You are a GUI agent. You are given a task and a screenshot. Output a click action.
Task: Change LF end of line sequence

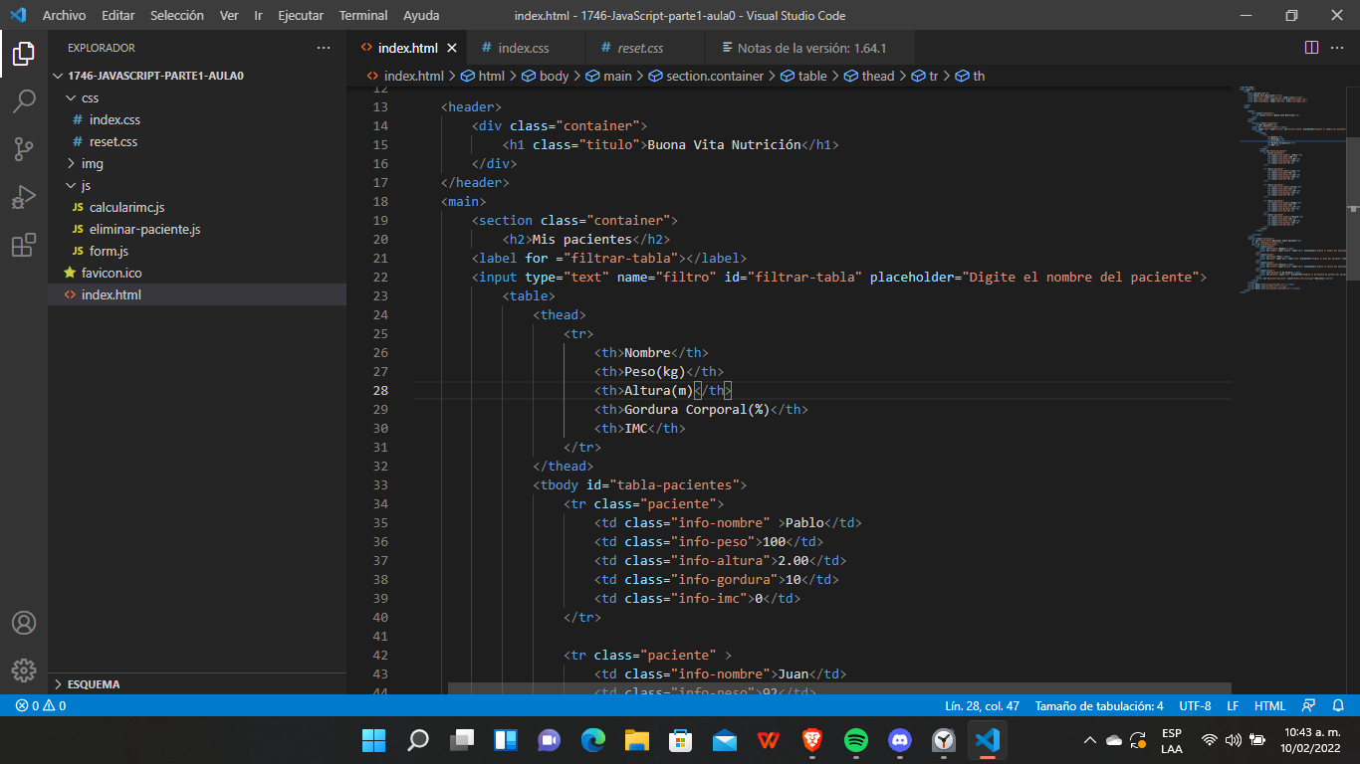click(x=1233, y=706)
